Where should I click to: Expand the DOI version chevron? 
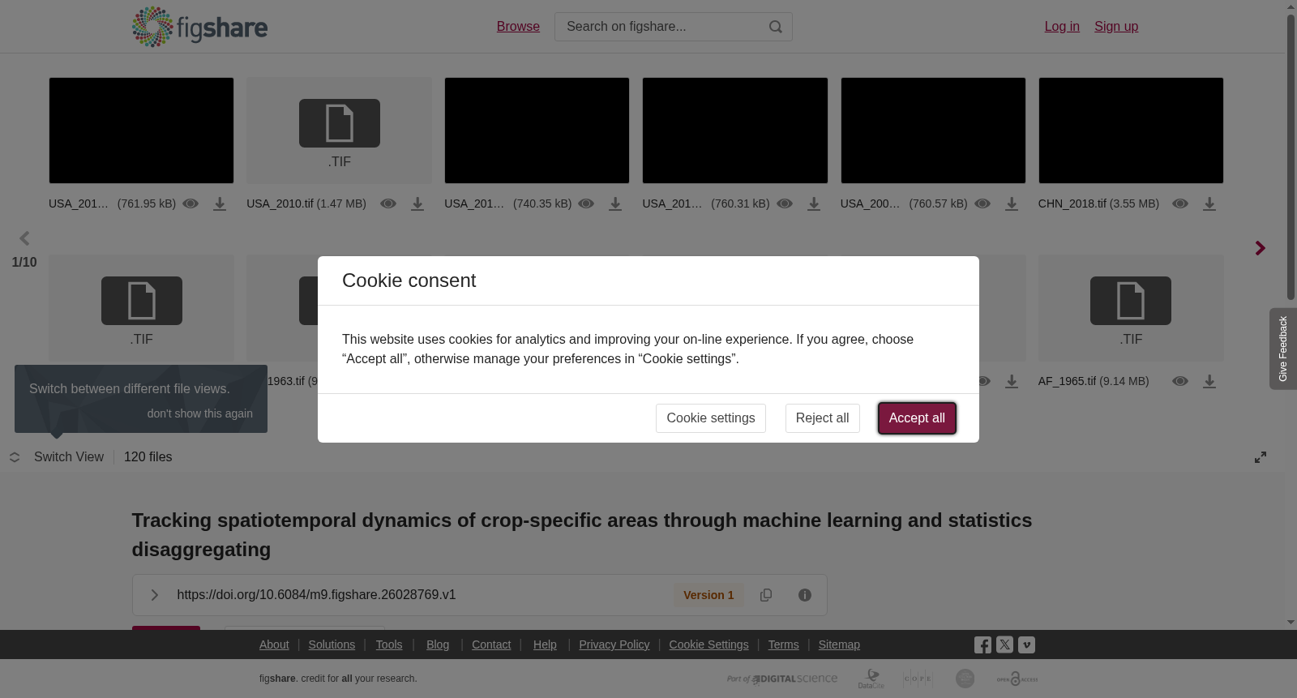(154, 595)
